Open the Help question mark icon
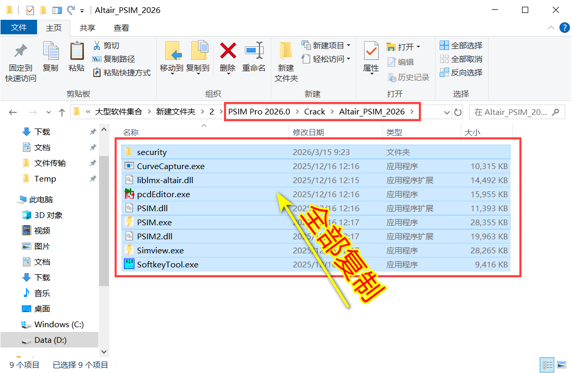Screen dimensions: 572x373 pyautogui.click(x=564, y=28)
